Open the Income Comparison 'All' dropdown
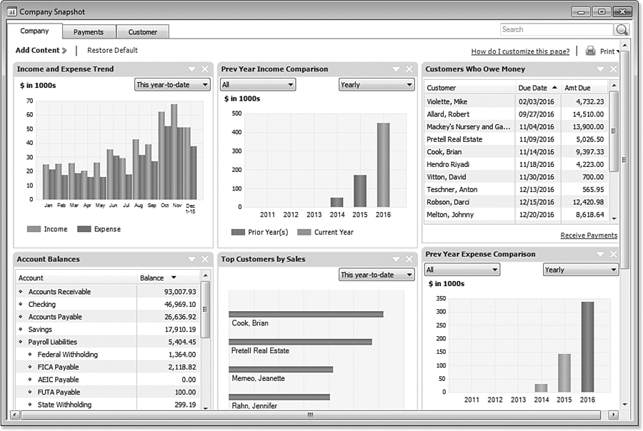This screenshot has width=643, height=431. click(257, 85)
